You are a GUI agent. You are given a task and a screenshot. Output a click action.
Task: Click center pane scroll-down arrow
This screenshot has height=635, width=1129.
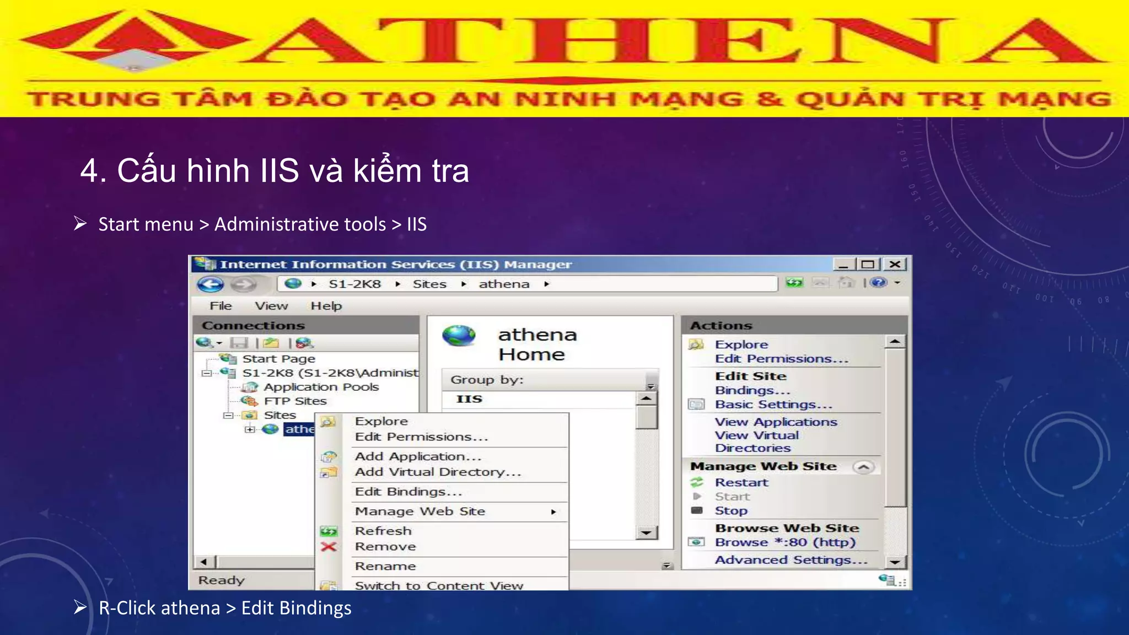tap(646, 533)
